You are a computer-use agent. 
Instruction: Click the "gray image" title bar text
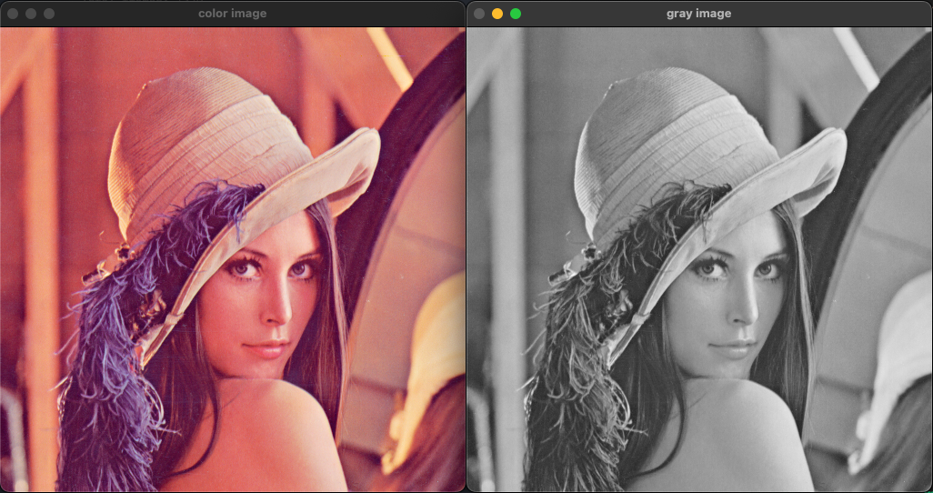[698, 14]
